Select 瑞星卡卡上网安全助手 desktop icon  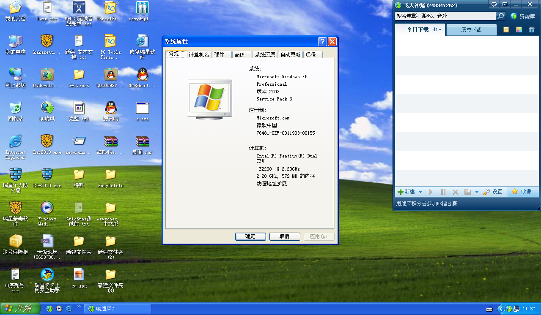[47, 280]
